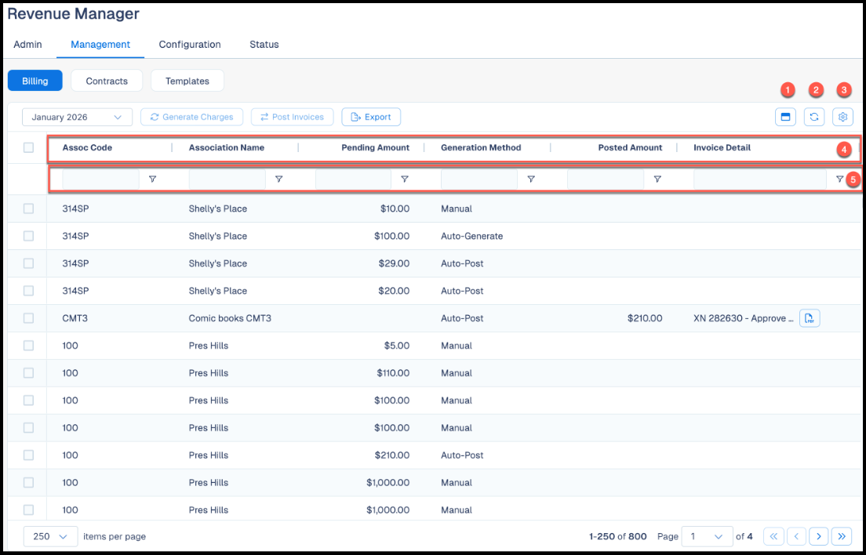Focus the Invoice Detail filter input

760,180
